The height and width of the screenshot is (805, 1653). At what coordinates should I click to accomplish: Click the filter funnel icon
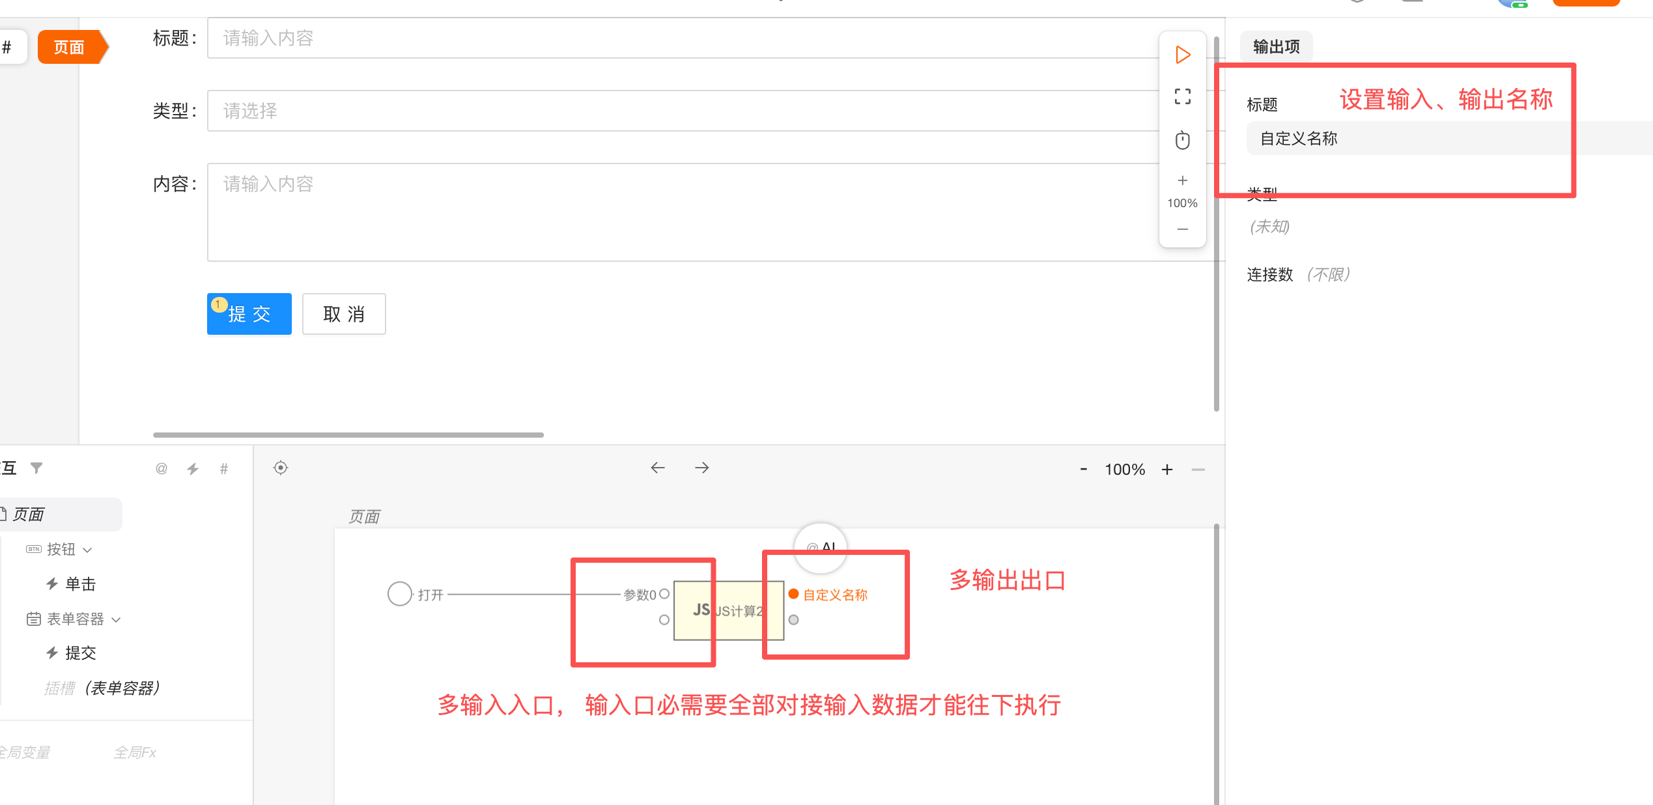(36, 468)
